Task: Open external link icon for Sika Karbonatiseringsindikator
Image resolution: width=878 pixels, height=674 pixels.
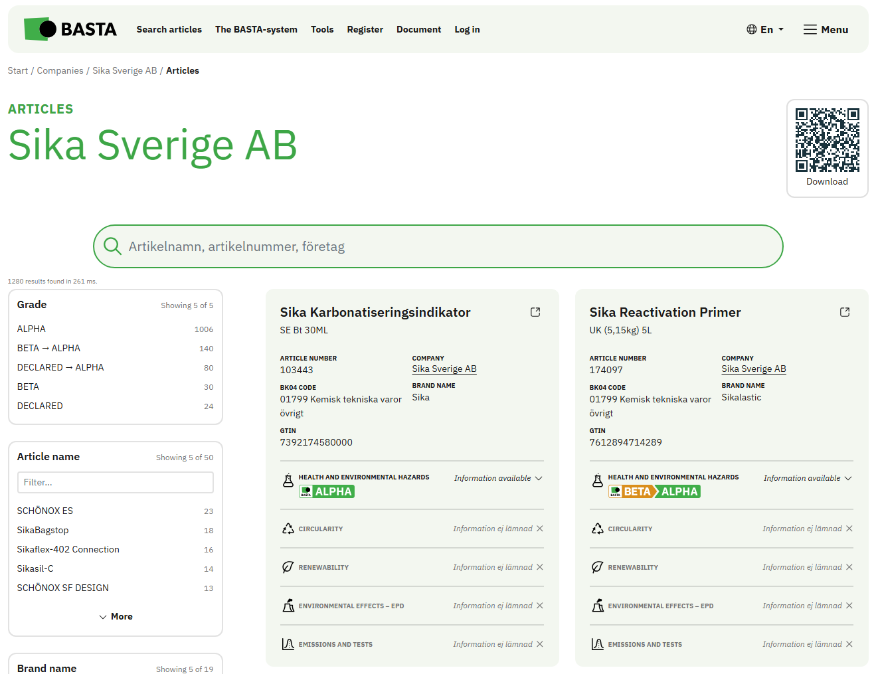Action: [535, 312]
